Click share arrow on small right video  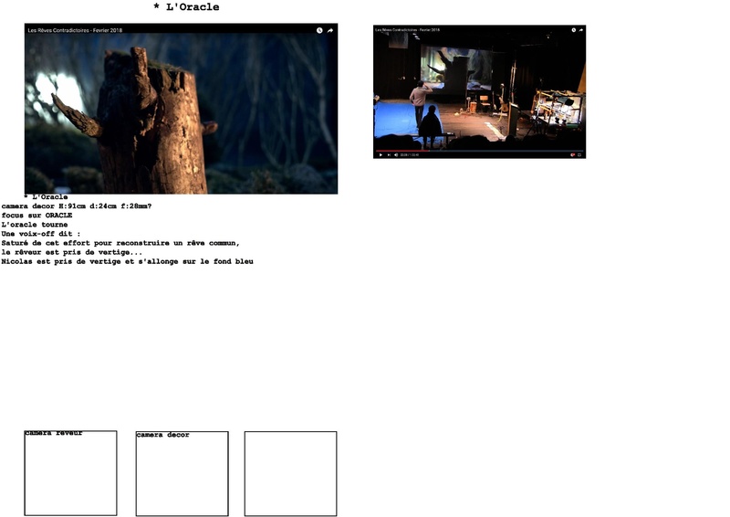tap(580, 30)
